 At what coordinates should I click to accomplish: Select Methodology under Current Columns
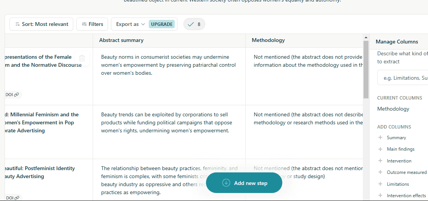coord(393,109)
